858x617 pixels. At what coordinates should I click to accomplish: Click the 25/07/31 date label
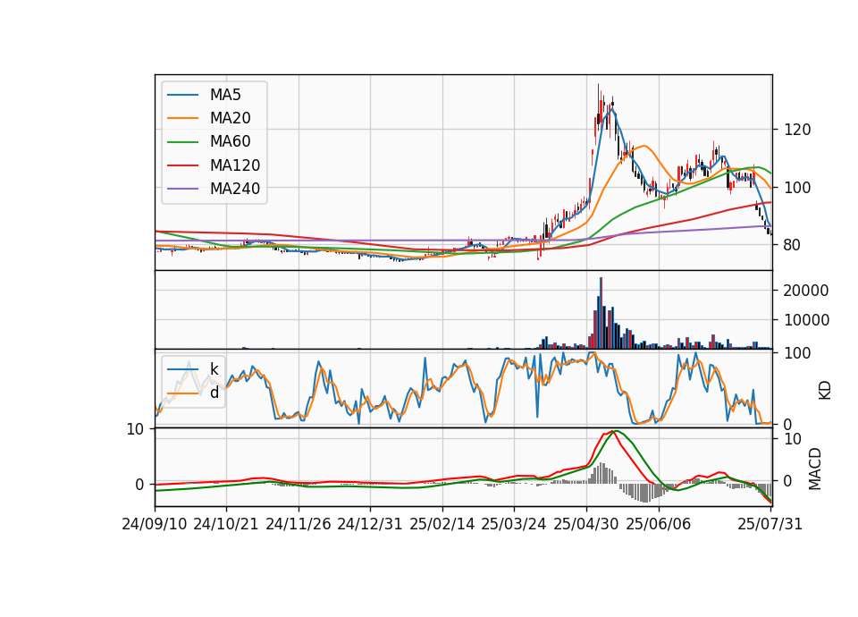point(770,524)
